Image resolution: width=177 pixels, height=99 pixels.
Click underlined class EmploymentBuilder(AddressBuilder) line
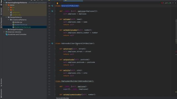(x=75, y=81)
